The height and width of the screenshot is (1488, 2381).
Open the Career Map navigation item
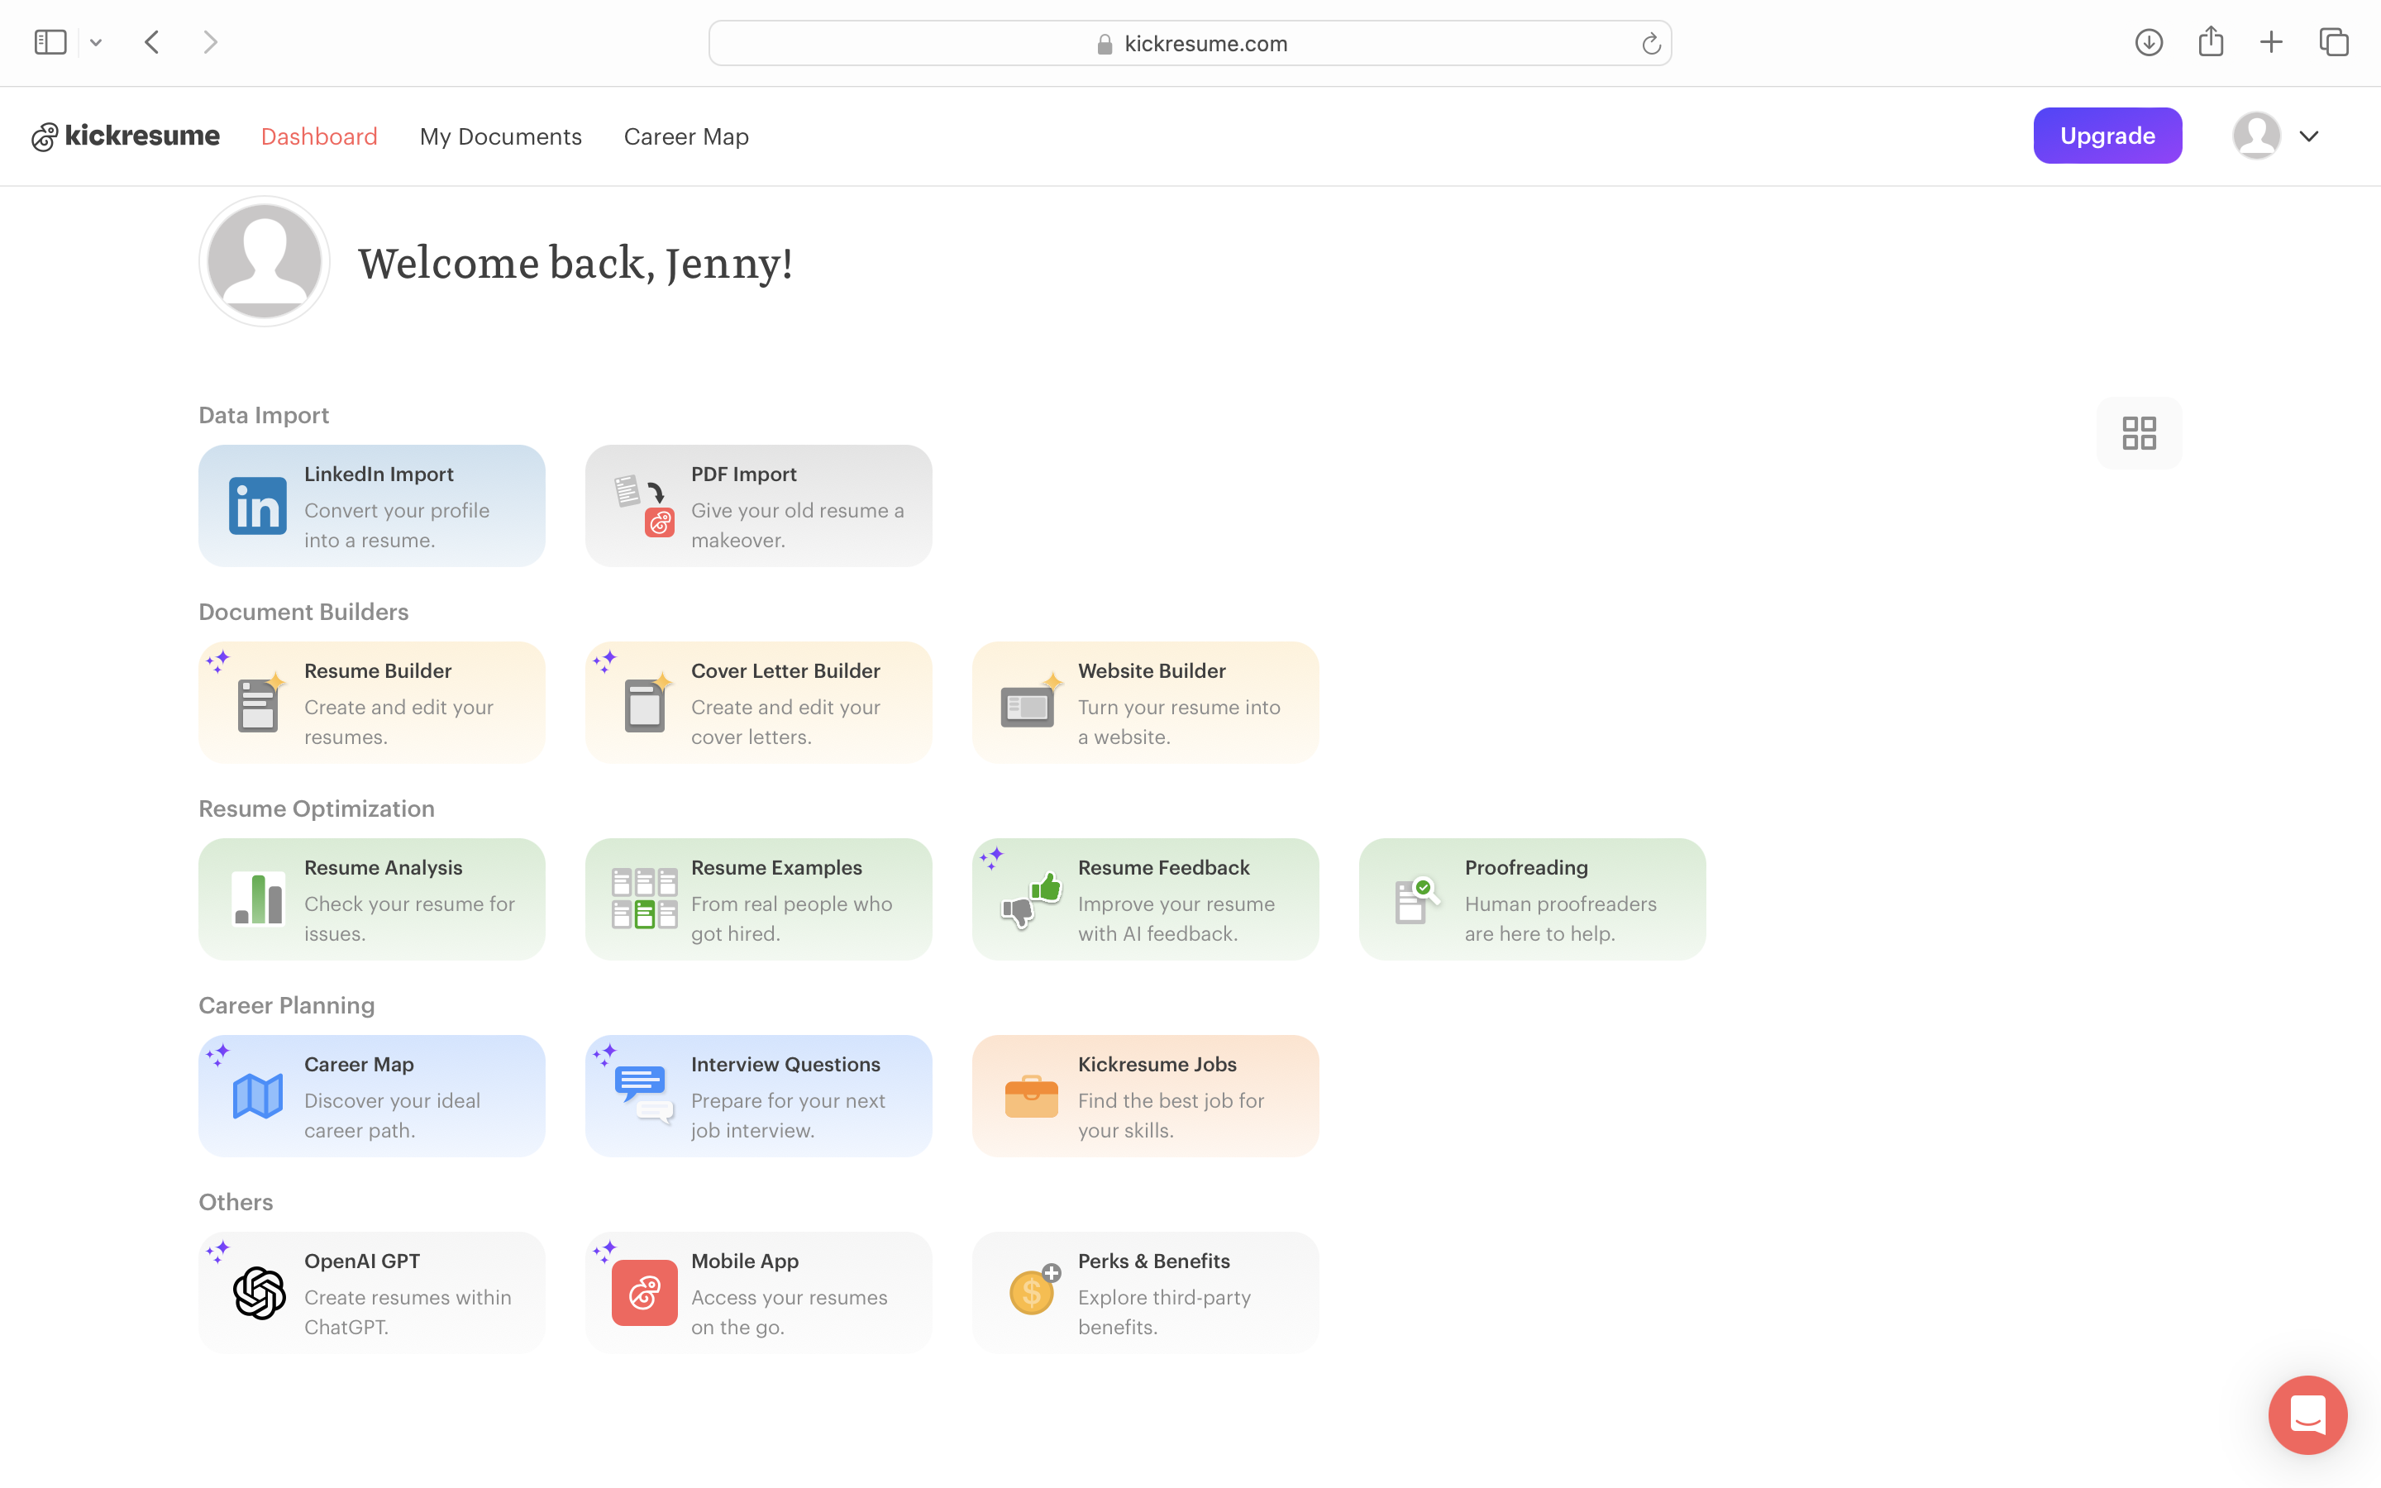click(685, 136)
